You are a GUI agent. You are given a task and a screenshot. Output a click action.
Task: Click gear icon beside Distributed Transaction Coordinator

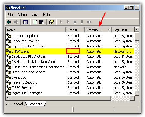9,67
